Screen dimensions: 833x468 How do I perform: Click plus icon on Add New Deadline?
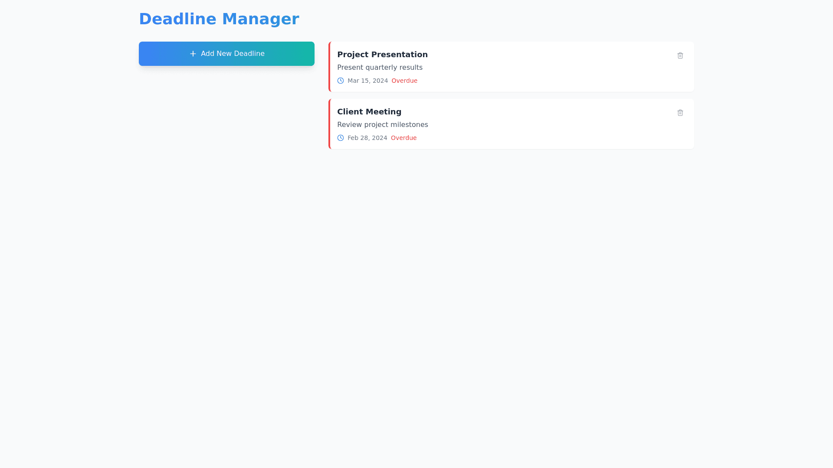(193, 54)
